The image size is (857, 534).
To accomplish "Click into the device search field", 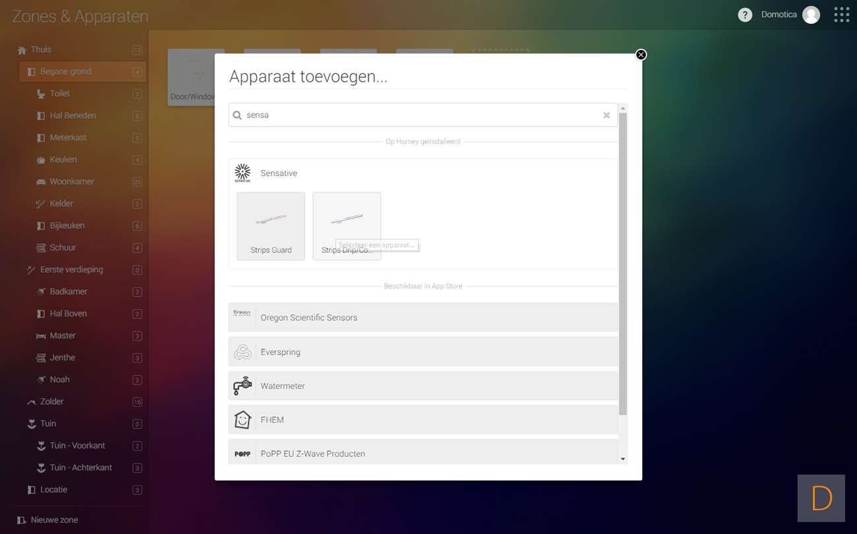I will 423,115.
